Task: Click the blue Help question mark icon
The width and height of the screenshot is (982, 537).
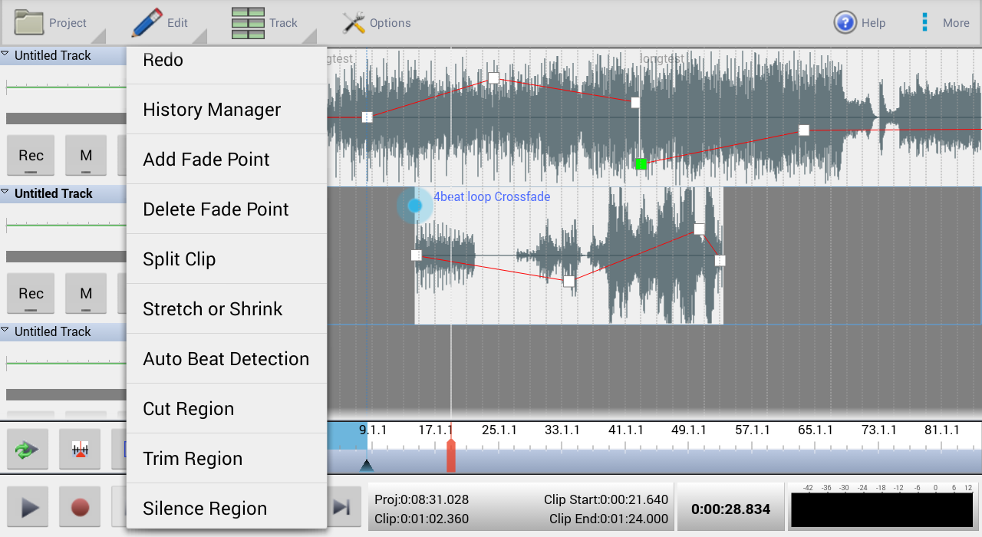Action: click(845, 23)
